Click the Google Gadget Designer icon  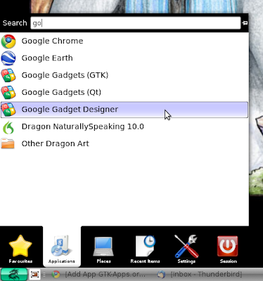(8, 110)
